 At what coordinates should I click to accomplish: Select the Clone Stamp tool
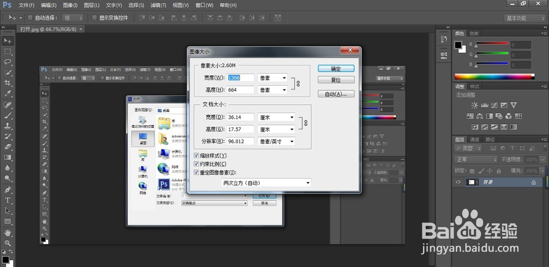point(7,126)
